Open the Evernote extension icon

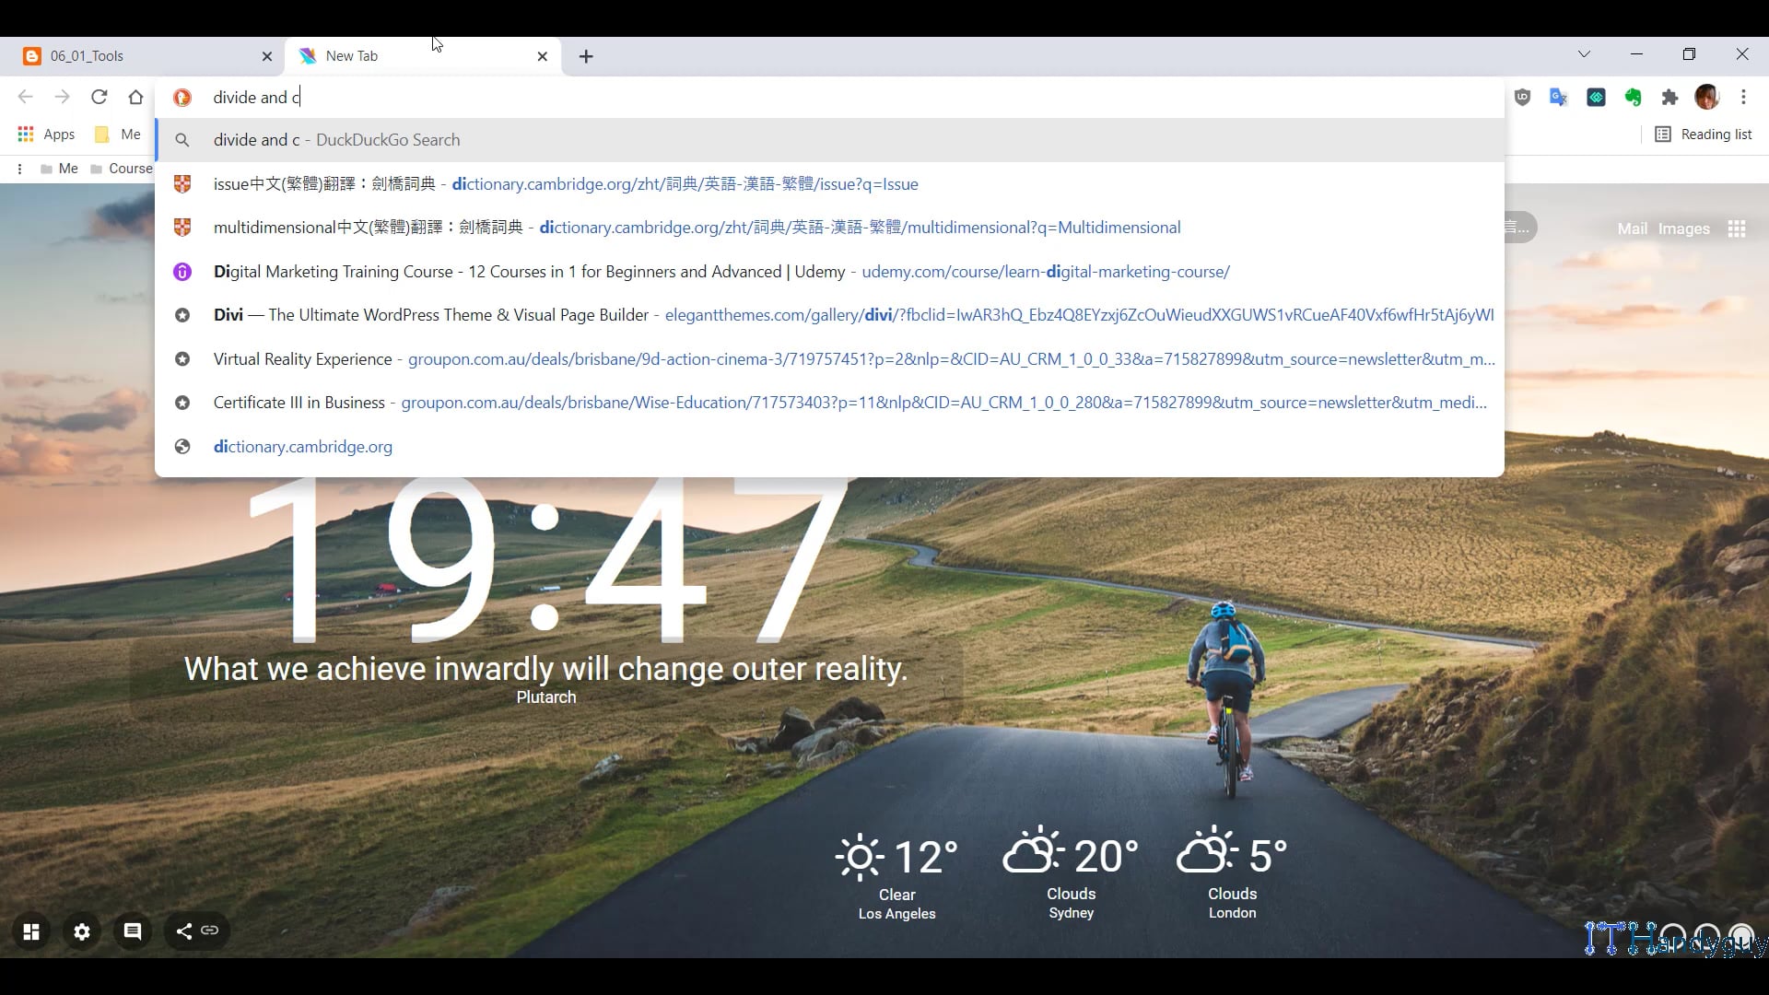click(x=1633, y=97)
